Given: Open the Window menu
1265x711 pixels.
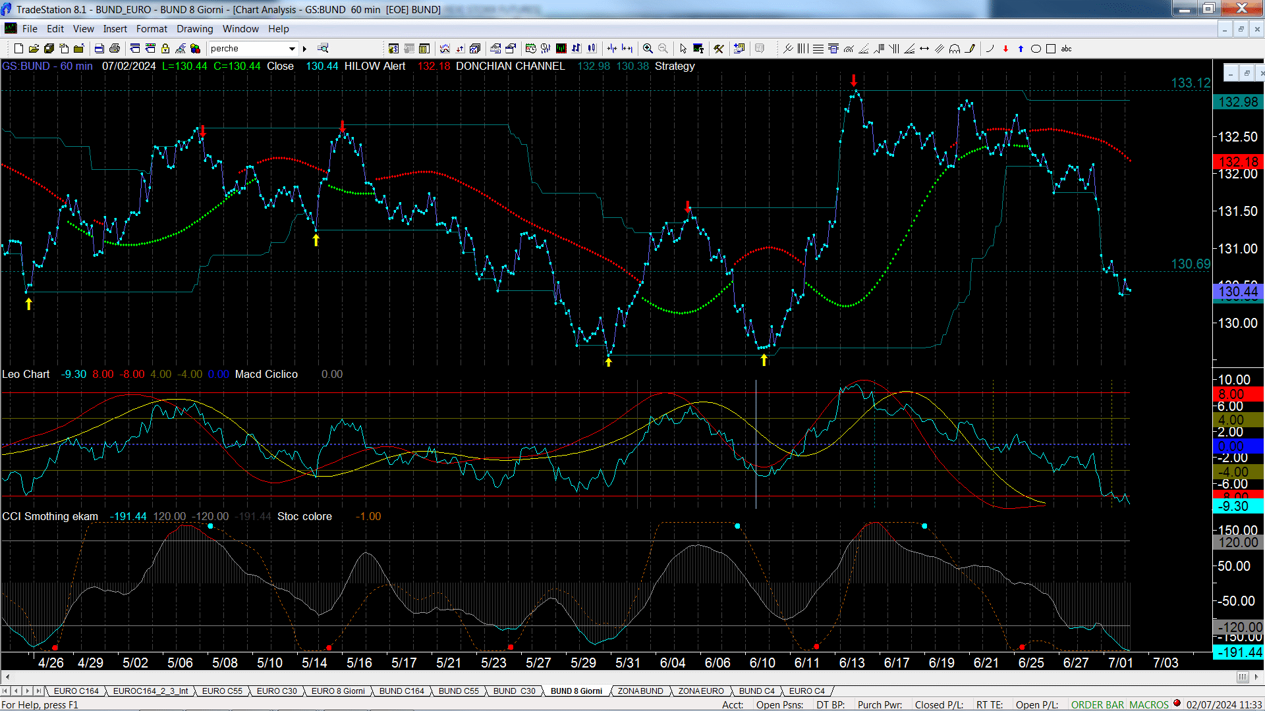Looking at the screenshot, I should (x=240, y=29).
